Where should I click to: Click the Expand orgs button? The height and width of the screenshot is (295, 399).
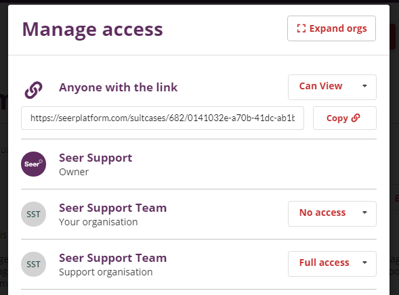pos(331,28)
